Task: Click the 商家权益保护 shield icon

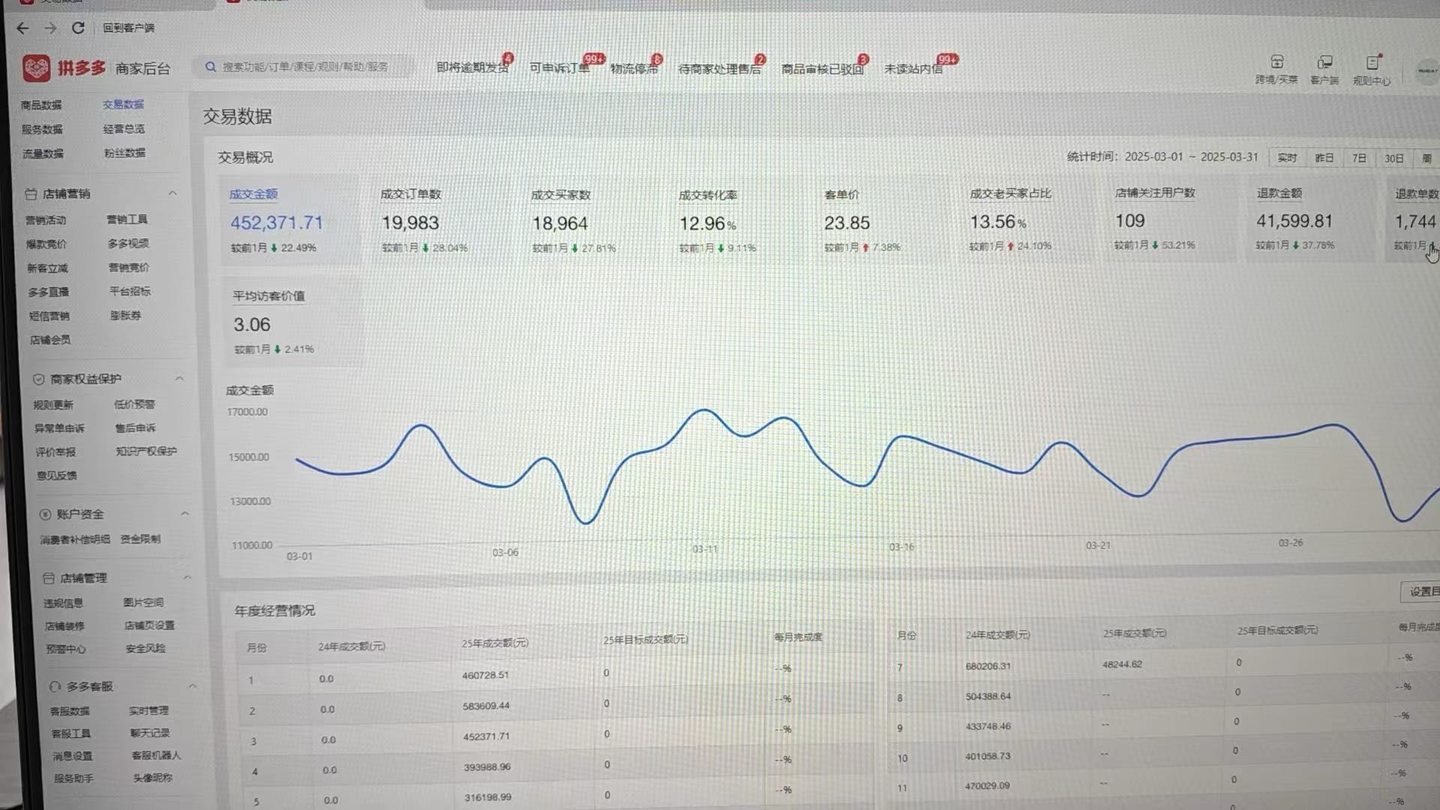Action: tap(38, 379)
